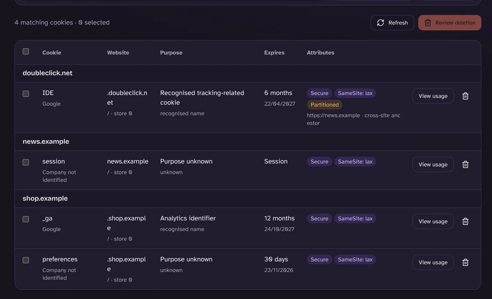
Task: Click the shop.example group heading
Action: [45, 199]
